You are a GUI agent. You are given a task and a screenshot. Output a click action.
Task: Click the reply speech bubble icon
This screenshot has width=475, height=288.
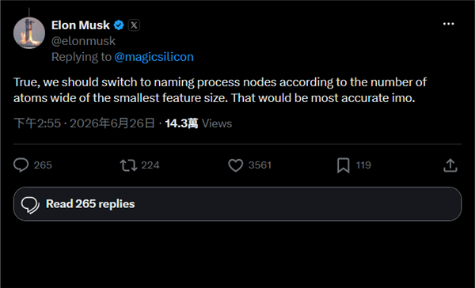pyautogui.click(x=21, y=165)
